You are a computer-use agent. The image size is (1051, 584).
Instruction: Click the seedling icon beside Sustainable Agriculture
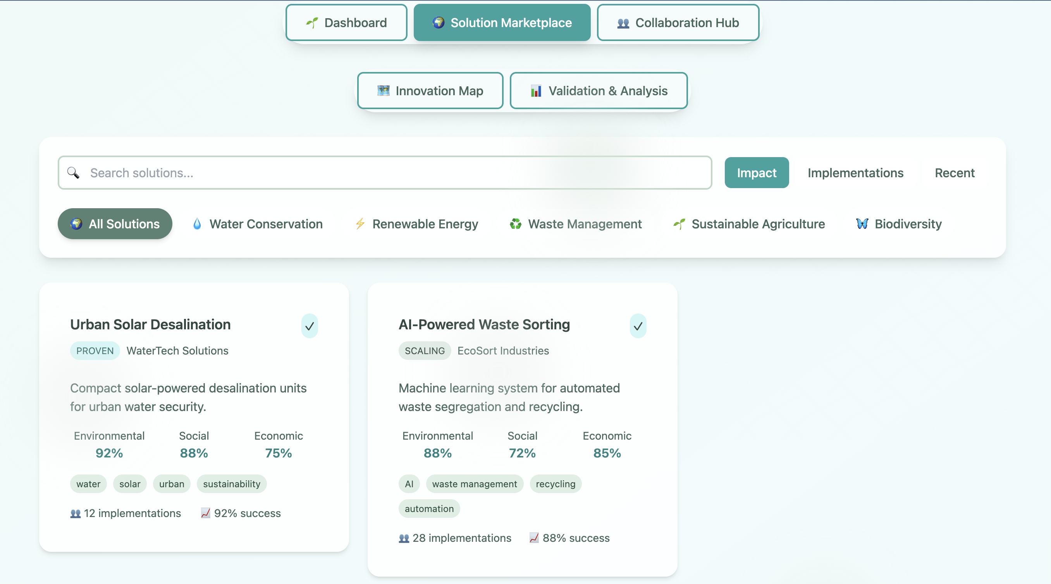pos(679,224)
